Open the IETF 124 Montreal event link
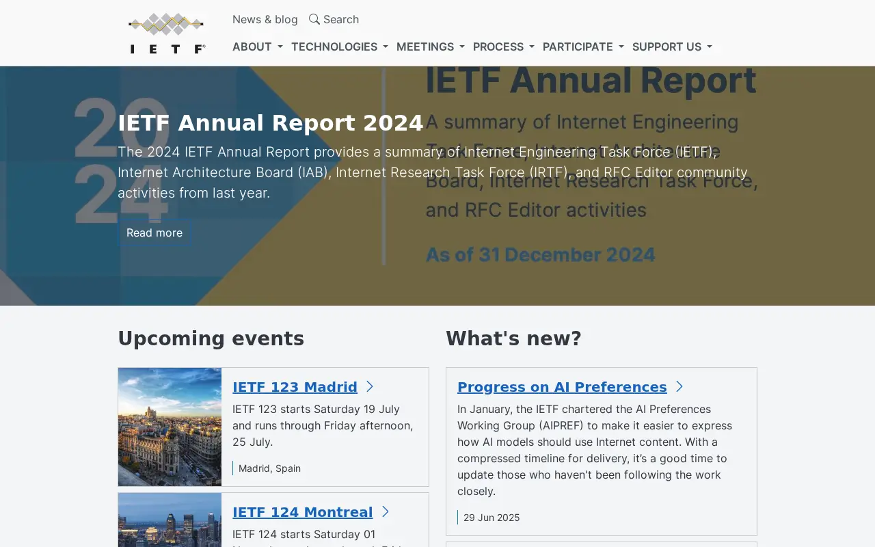The height and width of the screenshot is (547, 875). (303, 512)
